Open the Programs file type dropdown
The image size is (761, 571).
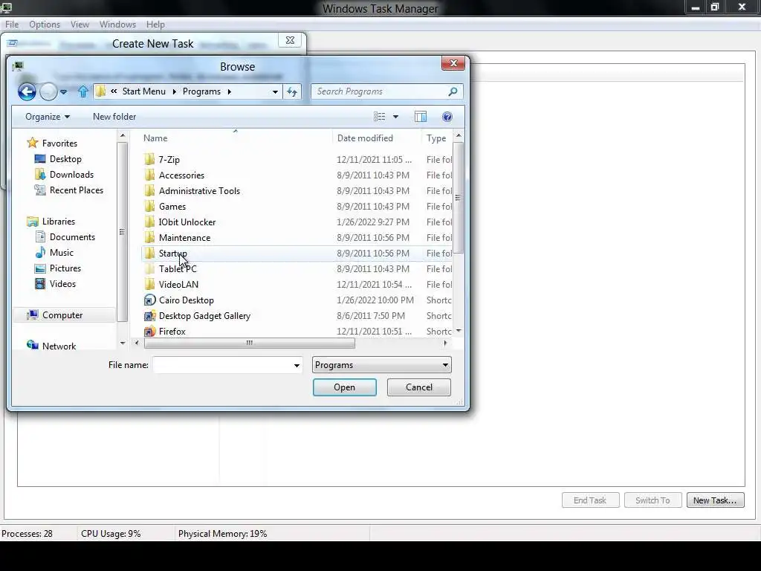381,365
